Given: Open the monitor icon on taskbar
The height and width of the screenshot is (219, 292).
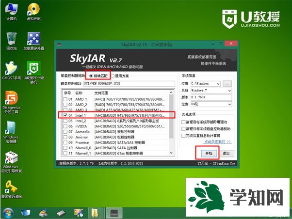Looking at the screenshot, I should 26,213.
